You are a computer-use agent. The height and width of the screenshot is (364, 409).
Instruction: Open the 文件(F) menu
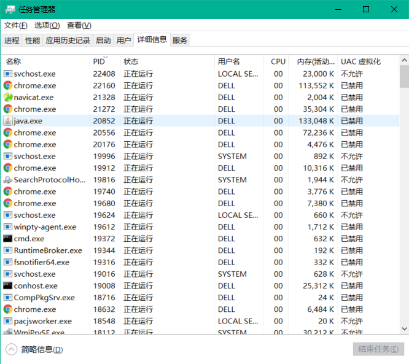point(15,25)
